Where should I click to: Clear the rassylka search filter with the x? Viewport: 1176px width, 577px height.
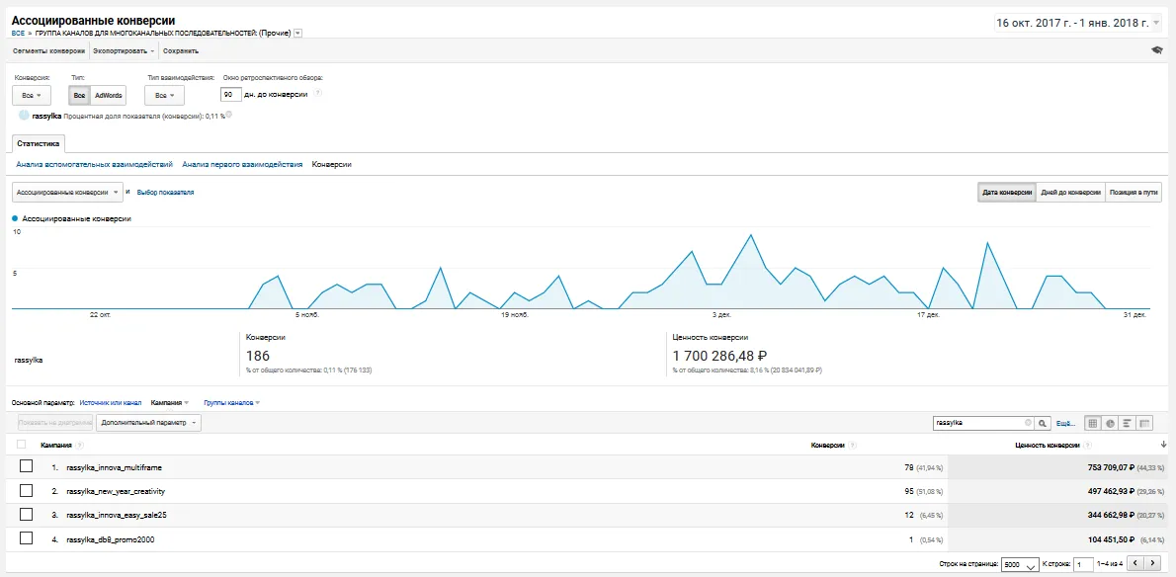pos(1028,423)
